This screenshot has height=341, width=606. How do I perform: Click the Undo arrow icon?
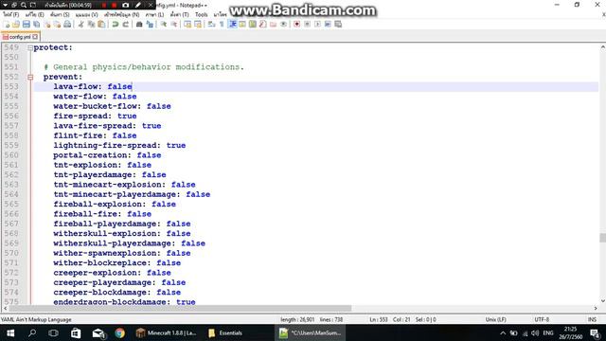[x=116, y=25]
